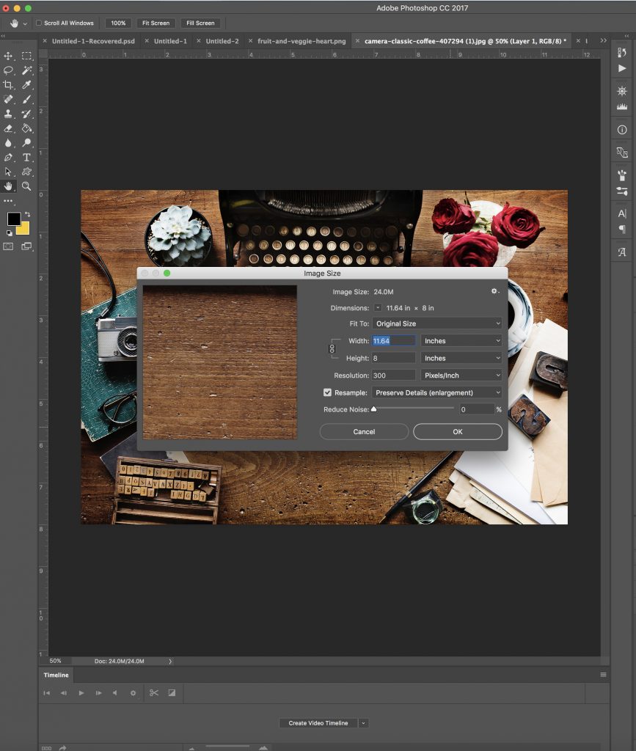Viewport: 636px width, 751px height.
Task: Switch to fruit-and-veggie-heart.png tab
Action: [x=301, y=41]
